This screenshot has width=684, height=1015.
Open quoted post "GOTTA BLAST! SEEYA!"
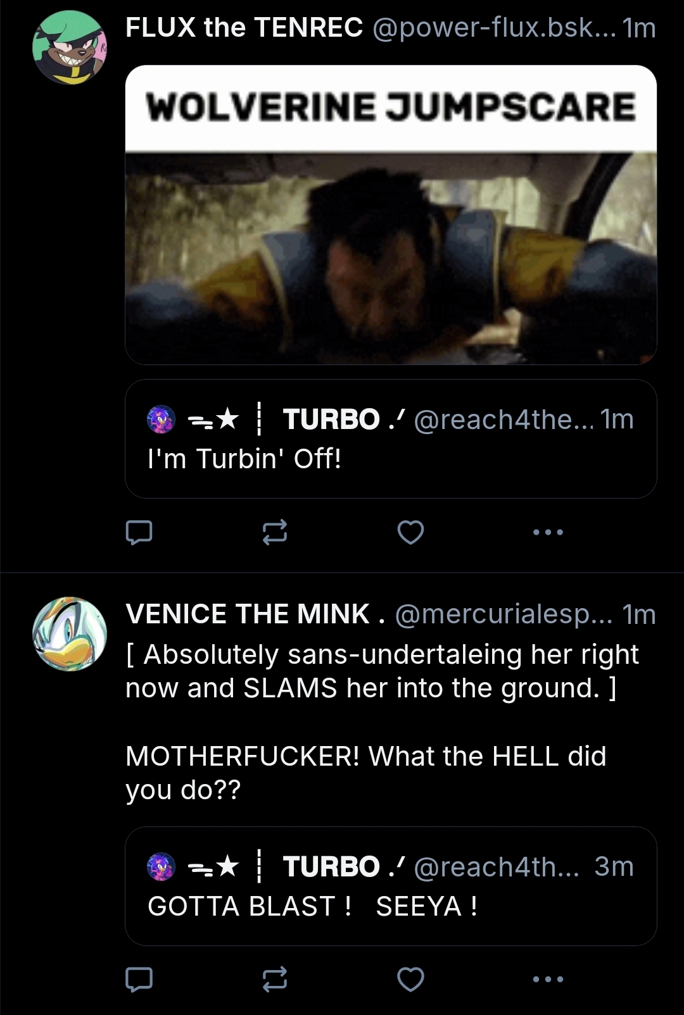[x=391, y=906]
